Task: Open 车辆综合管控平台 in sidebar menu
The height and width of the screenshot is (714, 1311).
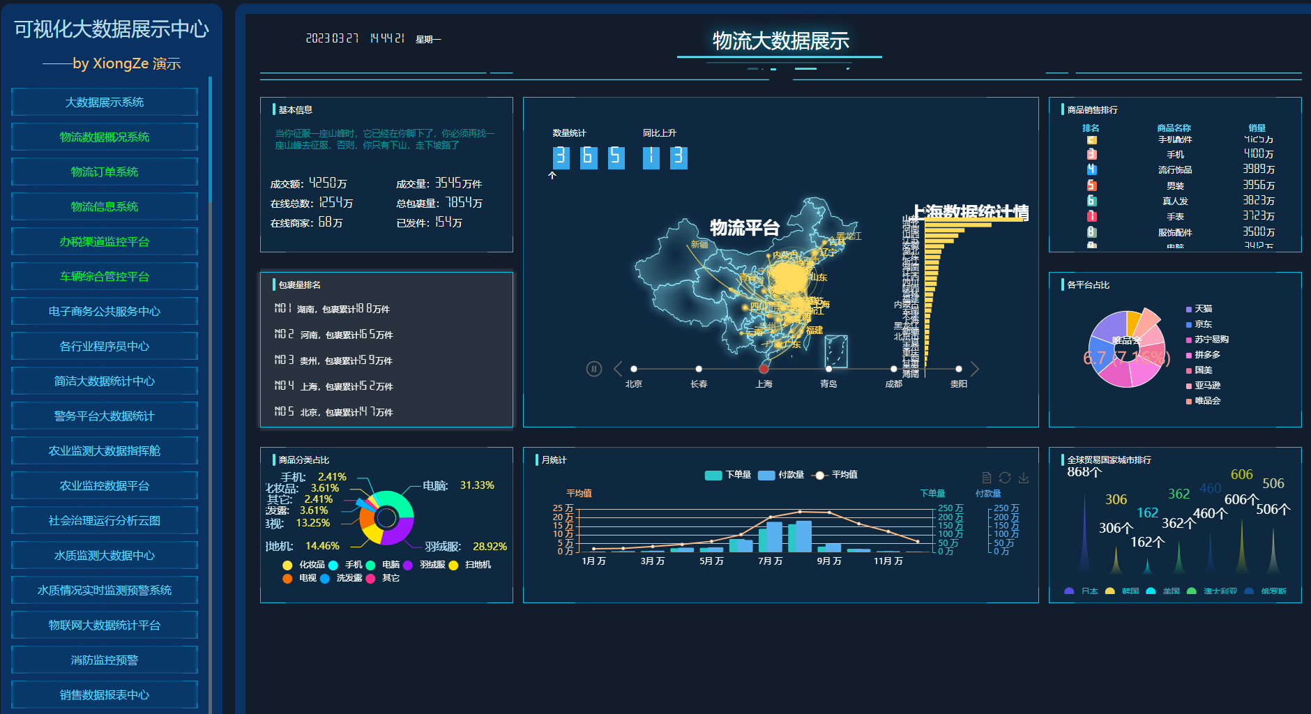Action: click(x=105, y=276)
